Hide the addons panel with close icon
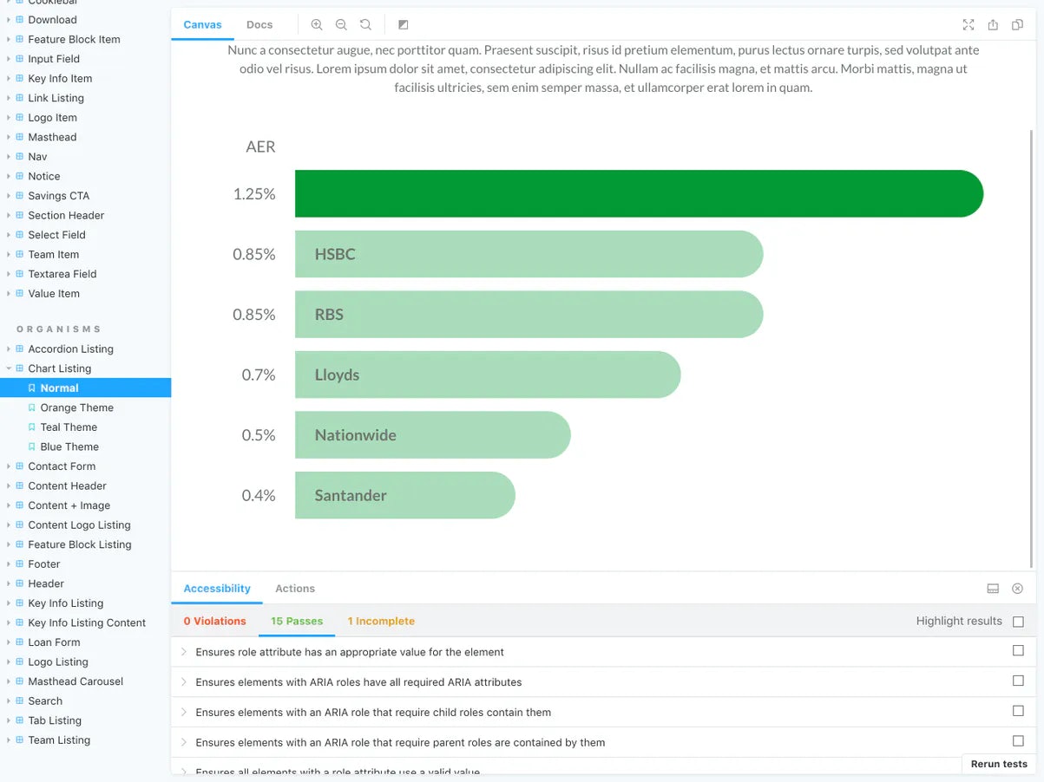This screenshot has width=1044, height=782. (1017, 589)
